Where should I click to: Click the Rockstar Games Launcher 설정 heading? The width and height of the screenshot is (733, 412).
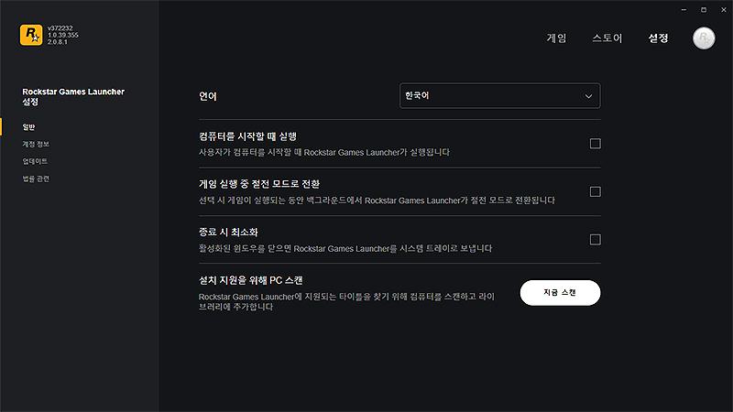click(x=73, y=97)
